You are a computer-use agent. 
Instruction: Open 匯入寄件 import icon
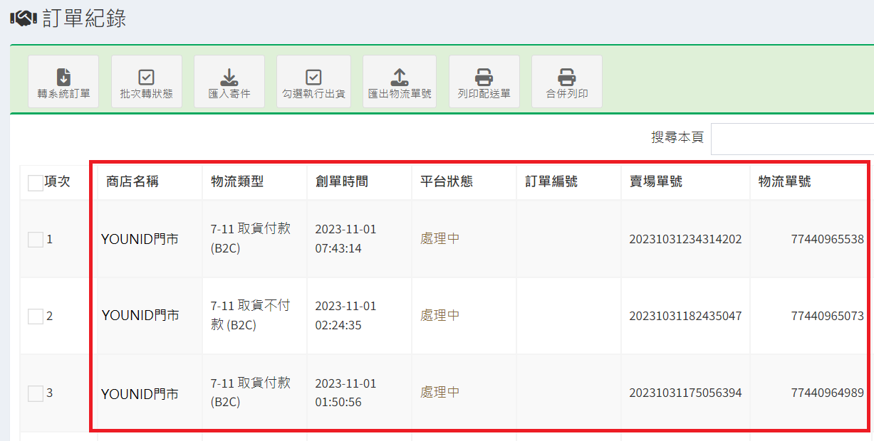click(x=229, y=77)
